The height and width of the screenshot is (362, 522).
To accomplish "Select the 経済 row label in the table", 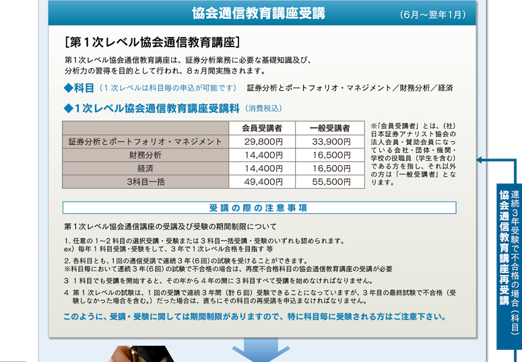I will [x=145, y=169].
